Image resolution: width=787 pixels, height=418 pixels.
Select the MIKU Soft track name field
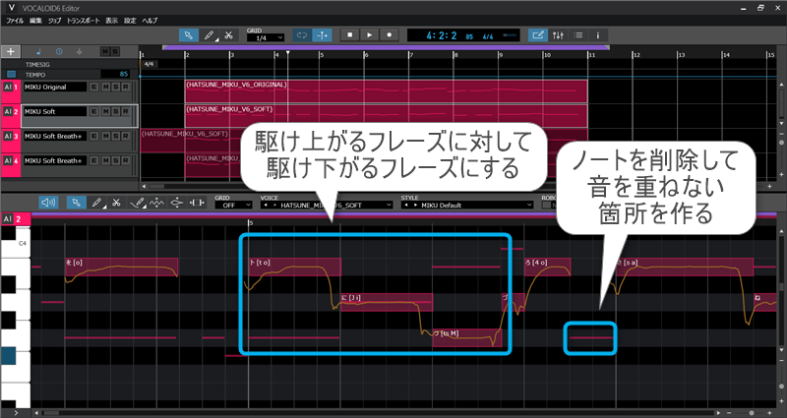click(x=55, y=111)
